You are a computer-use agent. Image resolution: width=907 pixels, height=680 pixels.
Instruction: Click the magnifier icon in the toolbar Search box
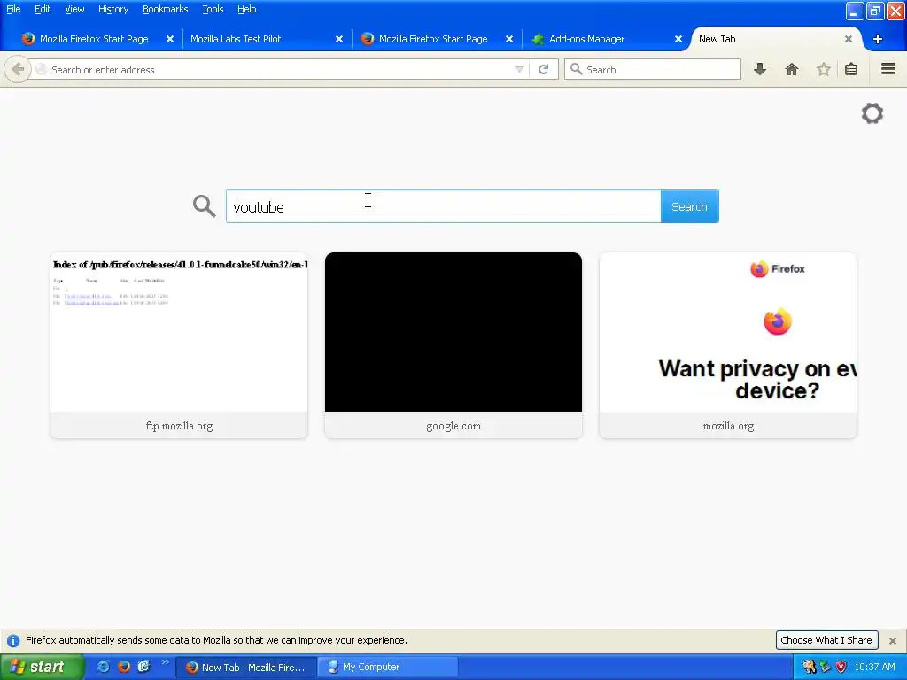click(576, 69)
